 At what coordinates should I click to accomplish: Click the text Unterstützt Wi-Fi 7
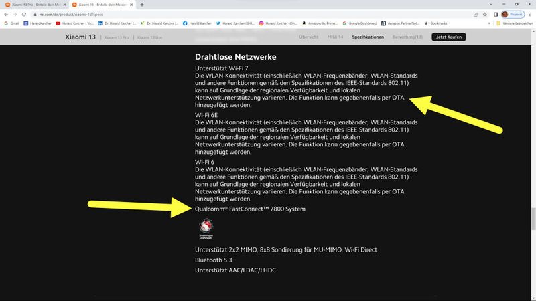pos(222,68)
